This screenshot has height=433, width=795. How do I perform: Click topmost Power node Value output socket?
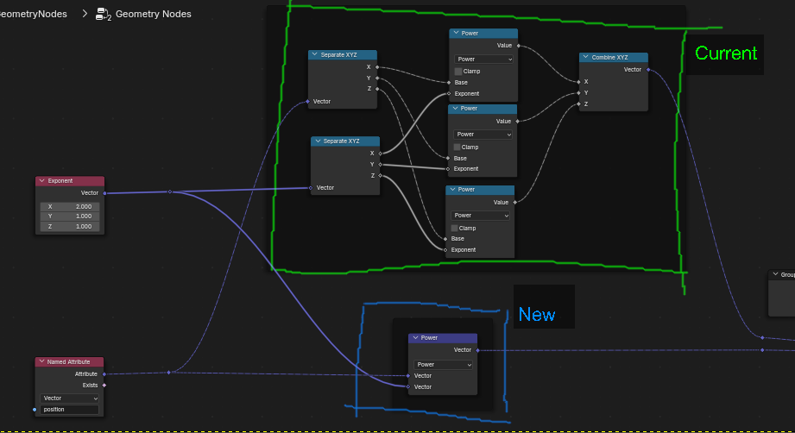pos(518,46)
